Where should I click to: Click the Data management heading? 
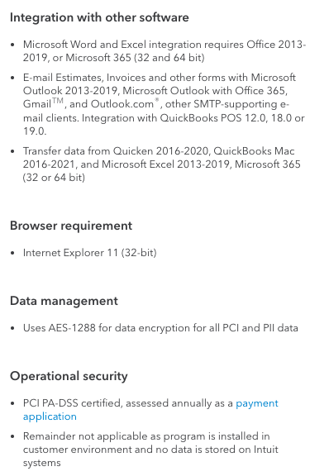(64, 301)
